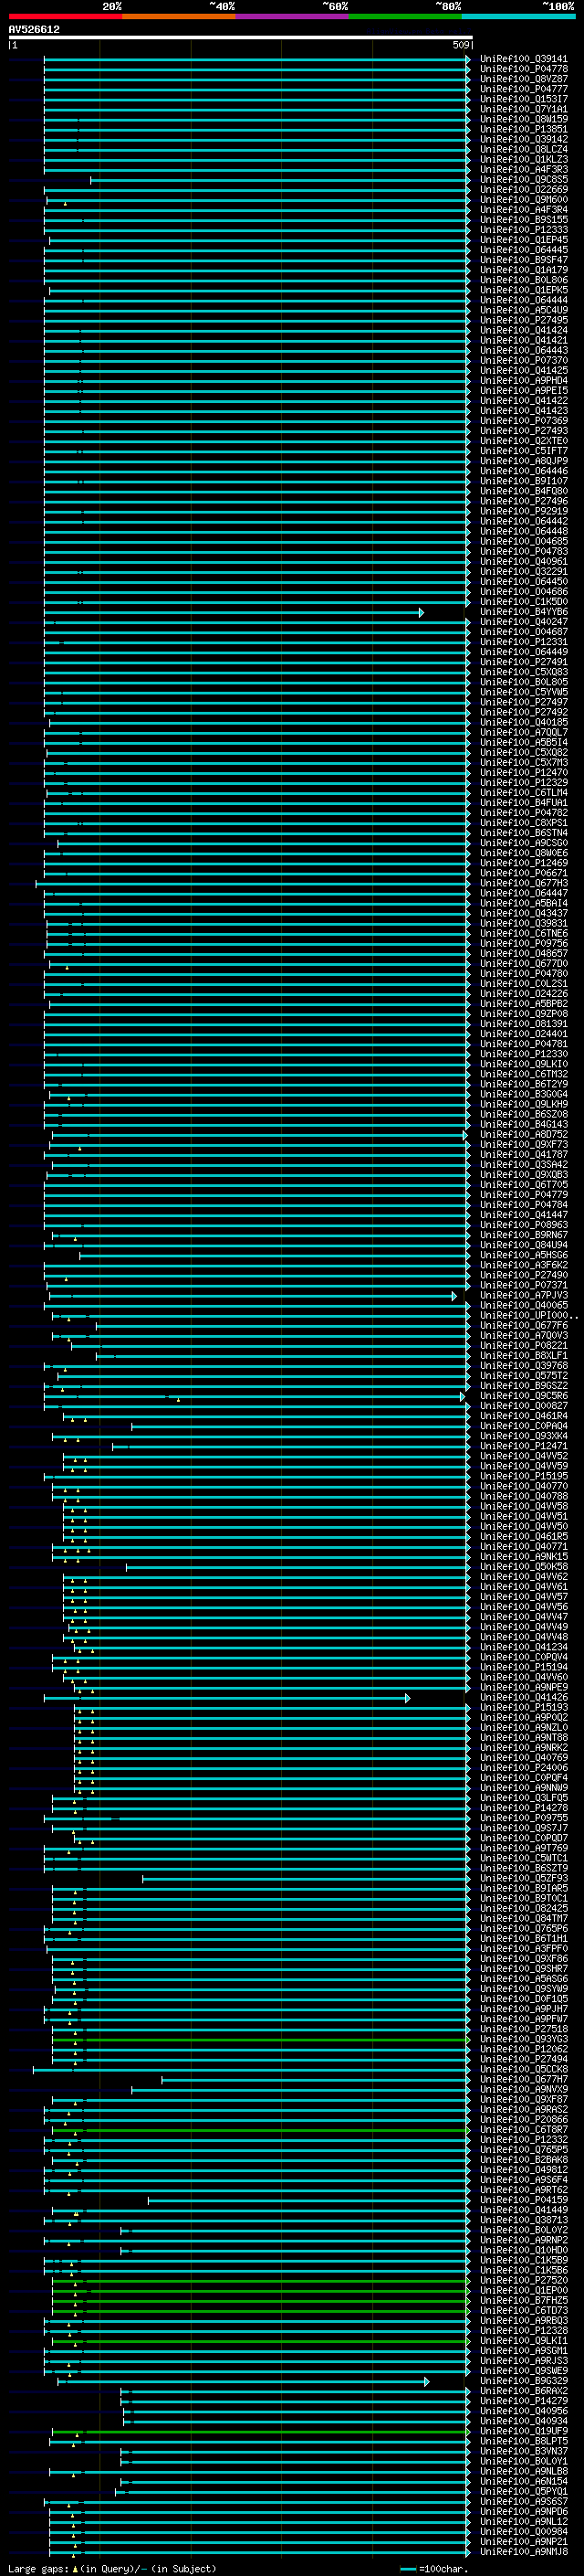This screenshot has height=2576, width=584.
Task: Select hit label UniRef100_A3F6K2
Action: [523, 1265]
